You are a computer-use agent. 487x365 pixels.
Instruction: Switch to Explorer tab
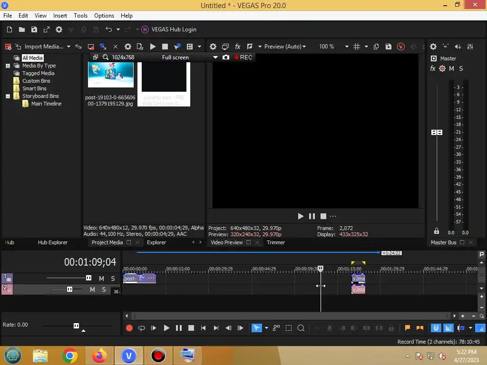point(156,242)
